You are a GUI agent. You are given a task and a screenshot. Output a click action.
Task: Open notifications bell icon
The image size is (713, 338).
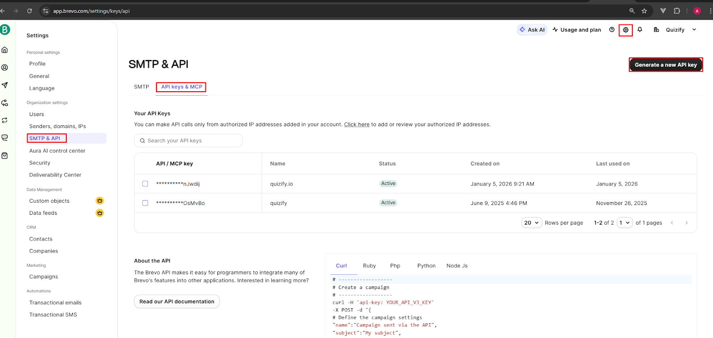(x=640, y=30)
